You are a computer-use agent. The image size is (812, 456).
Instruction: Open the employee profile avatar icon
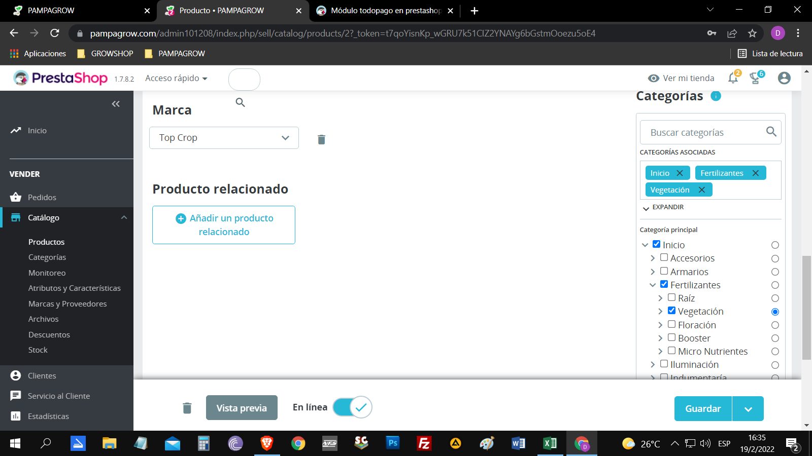tap(784, 78)
